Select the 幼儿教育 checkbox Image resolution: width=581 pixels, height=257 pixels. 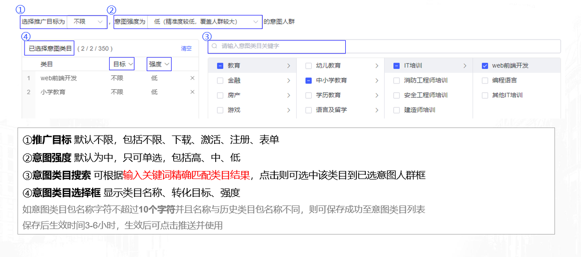click(x=308, y=65)
